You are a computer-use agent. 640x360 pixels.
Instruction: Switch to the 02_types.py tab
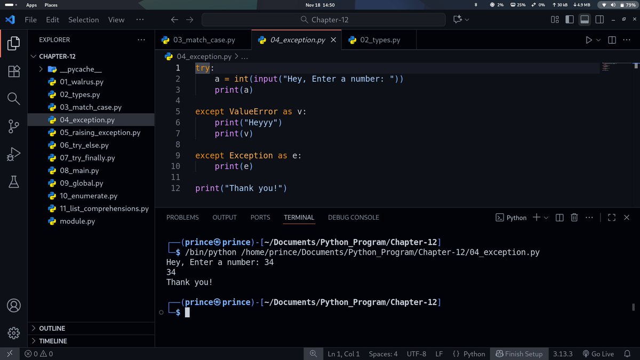tap(380, 40)
